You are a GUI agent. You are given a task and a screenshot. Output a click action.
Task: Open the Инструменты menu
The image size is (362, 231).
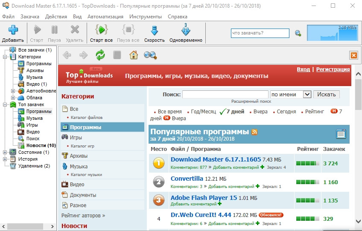(146, 17)
